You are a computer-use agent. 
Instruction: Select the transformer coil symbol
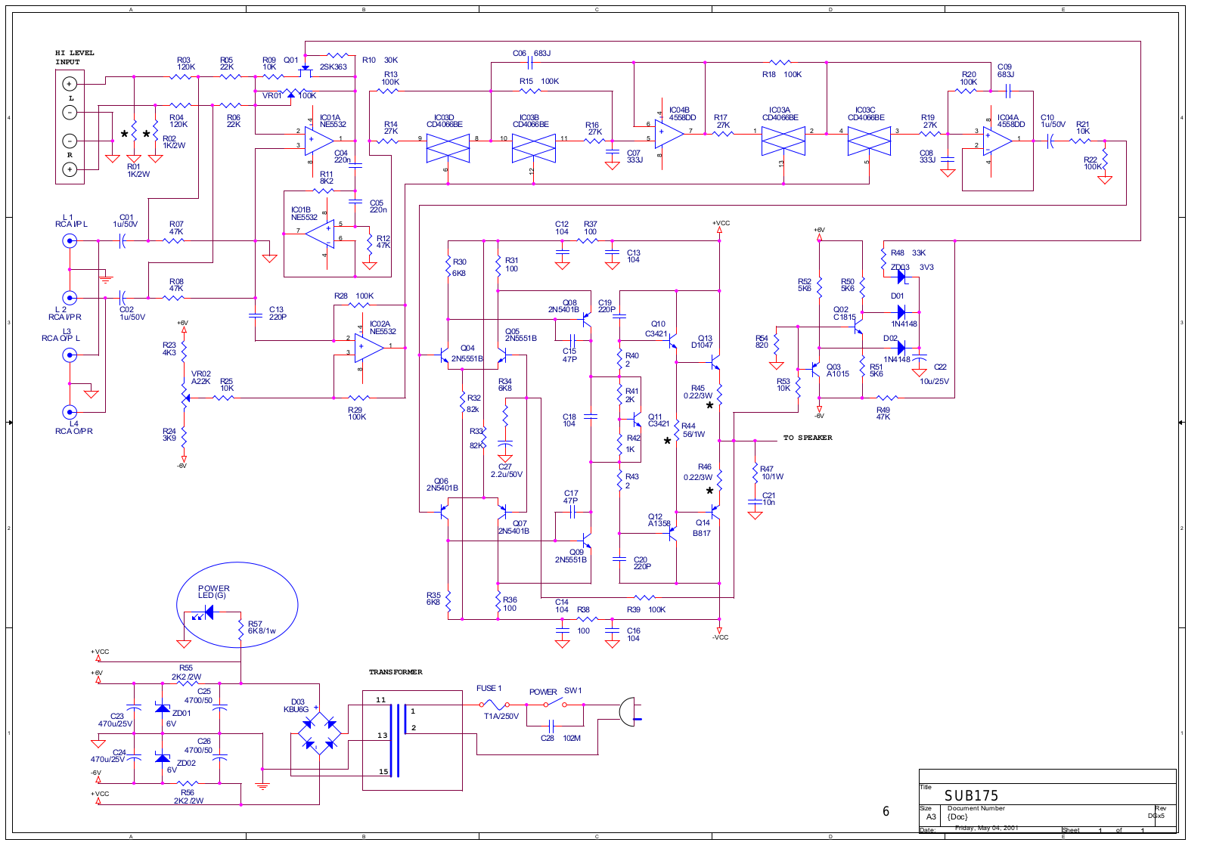[x=394, y=740]
